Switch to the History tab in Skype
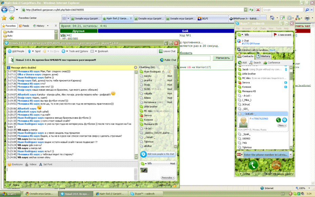This screenshot has height=197, width=315. [x=263, y=56]
